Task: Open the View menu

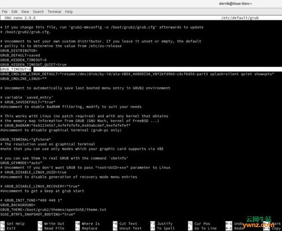Action: (x=25, y=12)
